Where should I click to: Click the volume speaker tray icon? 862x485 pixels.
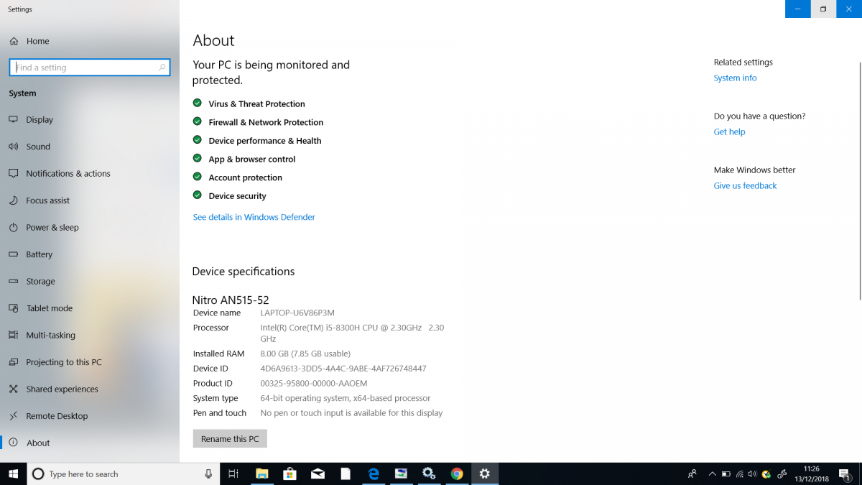(752, 474)
